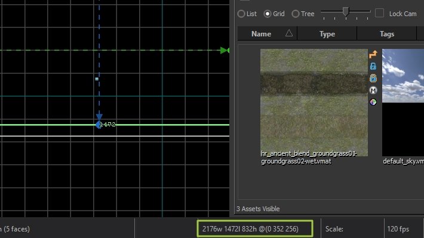
Task: Click the '3 Assets Visible' status text
Action: tap(258, 209)
